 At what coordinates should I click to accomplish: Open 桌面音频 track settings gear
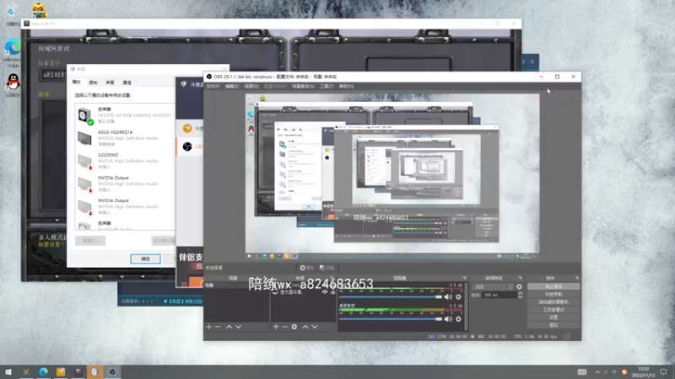tap(458, 319)
